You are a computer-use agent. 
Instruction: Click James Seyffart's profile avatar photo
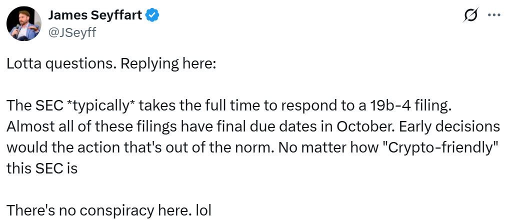24,23
